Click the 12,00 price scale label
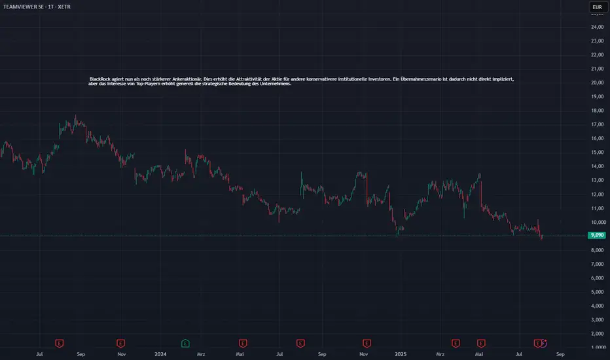Image resolution: width=610 pixels, height=360 pixels. [597, 194]
